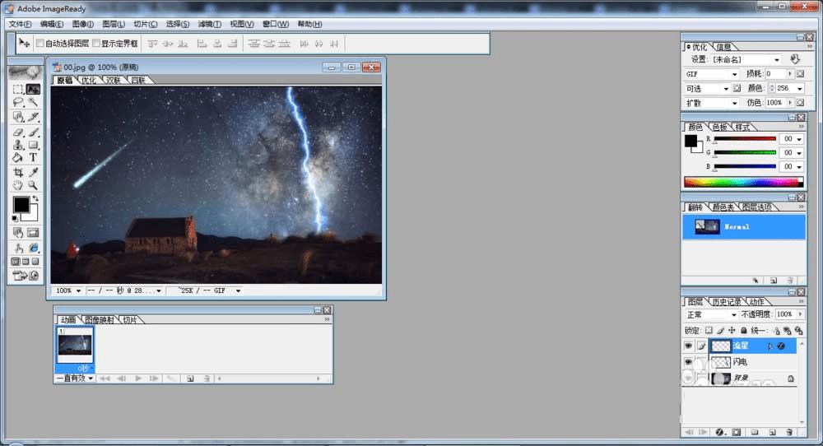823x446 pixels.
Task: Click the Droplet icon in Optimize panel
Action: (x=795, y=59)
